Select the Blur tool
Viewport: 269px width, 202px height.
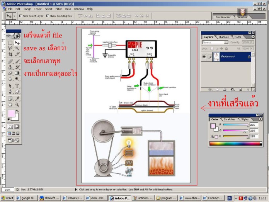(10, 79)
